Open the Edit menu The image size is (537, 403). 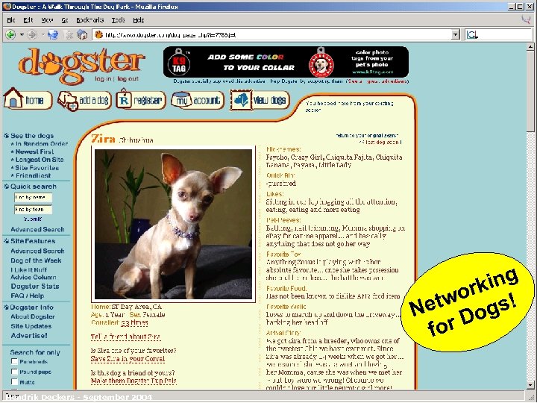coord(28,20)
